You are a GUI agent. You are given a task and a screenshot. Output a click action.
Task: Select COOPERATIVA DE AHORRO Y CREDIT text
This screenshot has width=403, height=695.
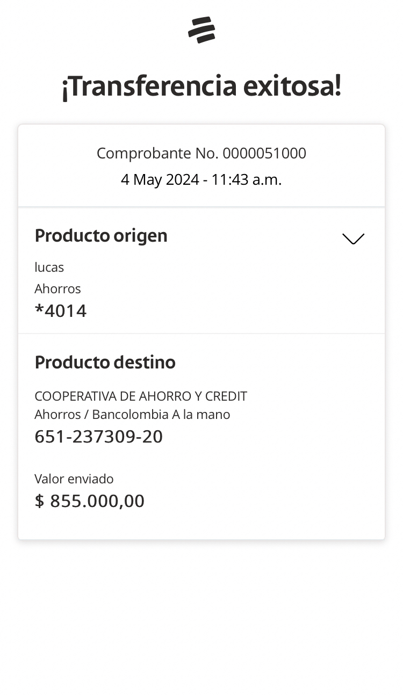tap(141, 396)
